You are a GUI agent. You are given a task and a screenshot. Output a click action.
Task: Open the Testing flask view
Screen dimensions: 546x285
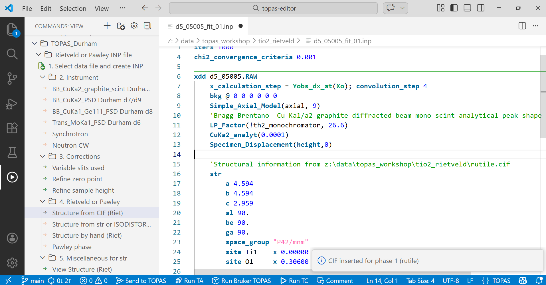(12, 152)
